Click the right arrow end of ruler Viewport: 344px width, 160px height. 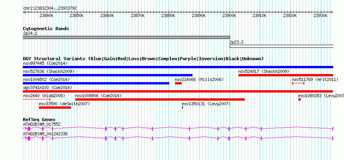[x=332, y=12]
